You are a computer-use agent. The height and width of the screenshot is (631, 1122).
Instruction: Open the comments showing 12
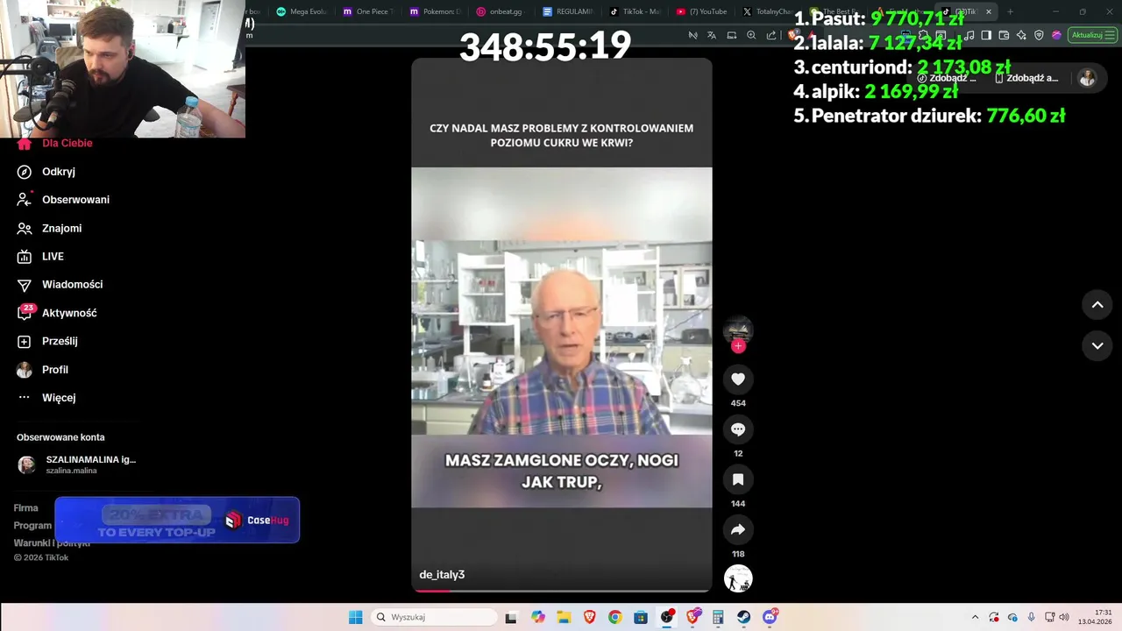738,429
